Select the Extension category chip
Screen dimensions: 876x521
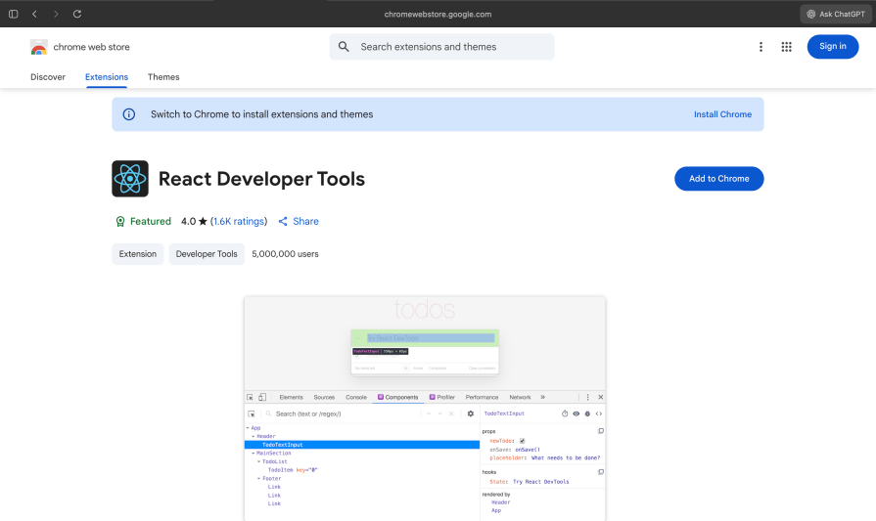point(137,254)
